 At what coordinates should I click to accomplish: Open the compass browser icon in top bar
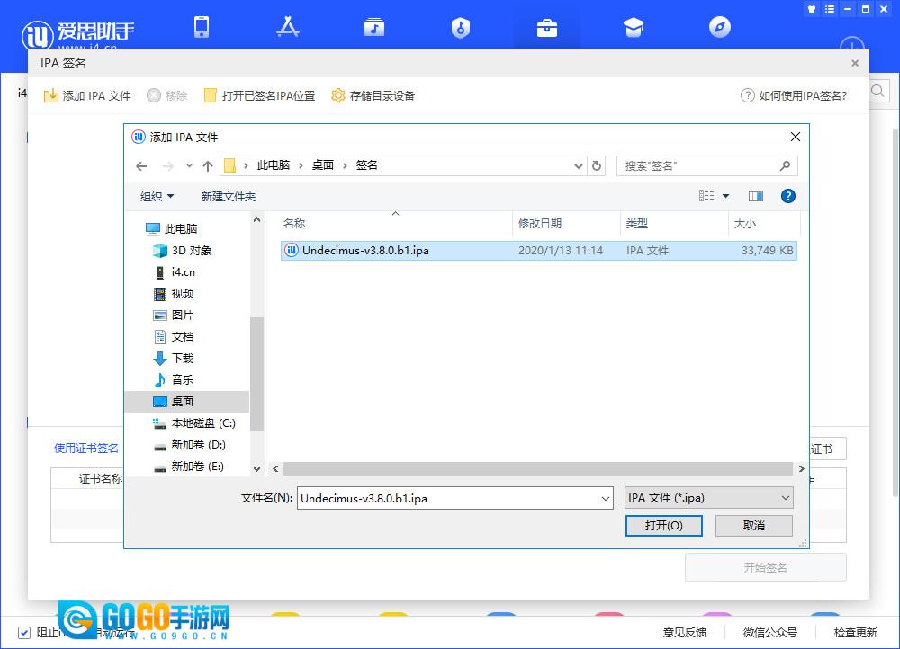[x=719, y=28]
